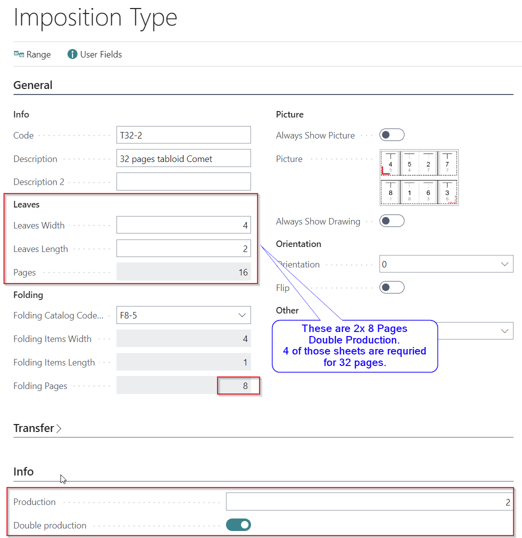This screenshot has height=538, width=522.
Task: Collapse the General section header
Action: pos(33,85)
